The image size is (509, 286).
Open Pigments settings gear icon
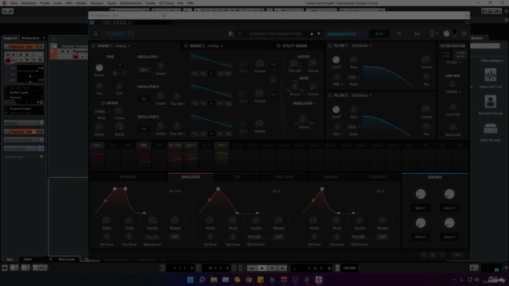464,33
